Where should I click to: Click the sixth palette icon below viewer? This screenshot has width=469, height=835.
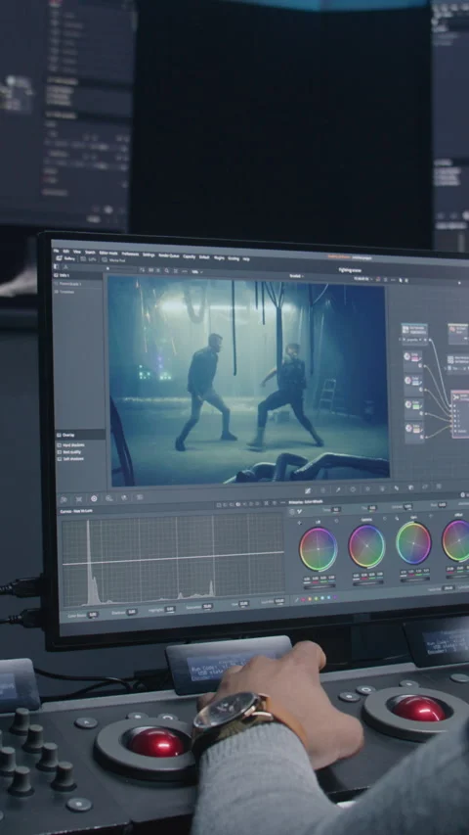coord(140,497)
